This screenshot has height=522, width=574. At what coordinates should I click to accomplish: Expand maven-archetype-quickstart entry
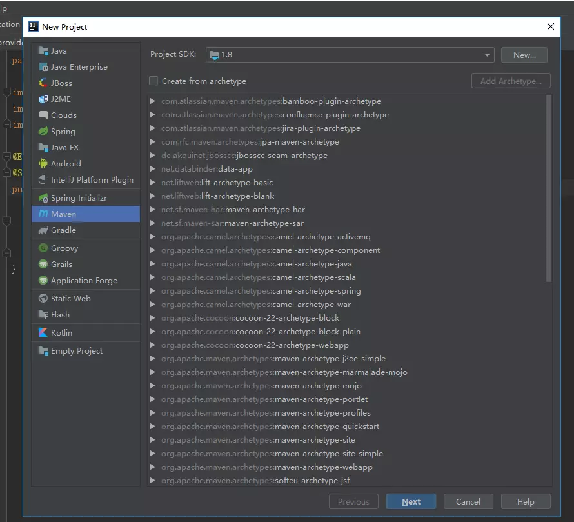click(x=153, y=427)
